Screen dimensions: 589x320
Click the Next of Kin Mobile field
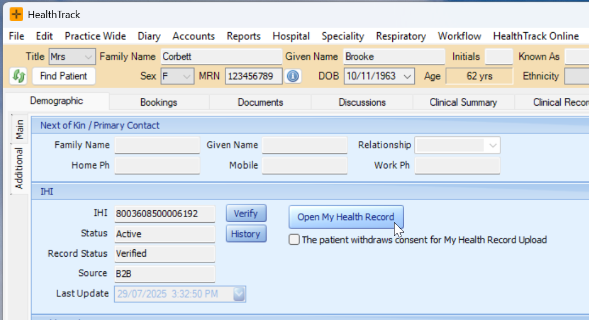tap(305, 166)
